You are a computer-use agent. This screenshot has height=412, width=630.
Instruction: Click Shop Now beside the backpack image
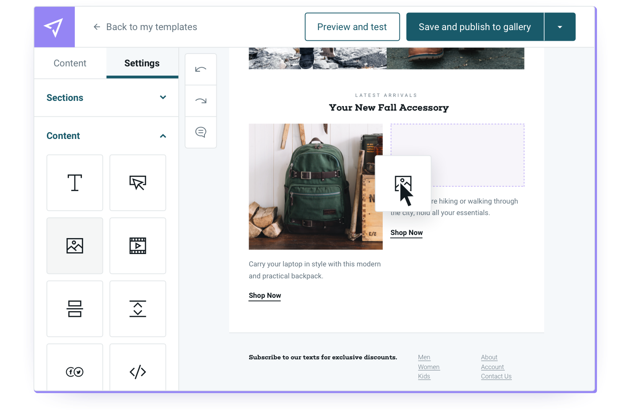click(x=407, y=233)
